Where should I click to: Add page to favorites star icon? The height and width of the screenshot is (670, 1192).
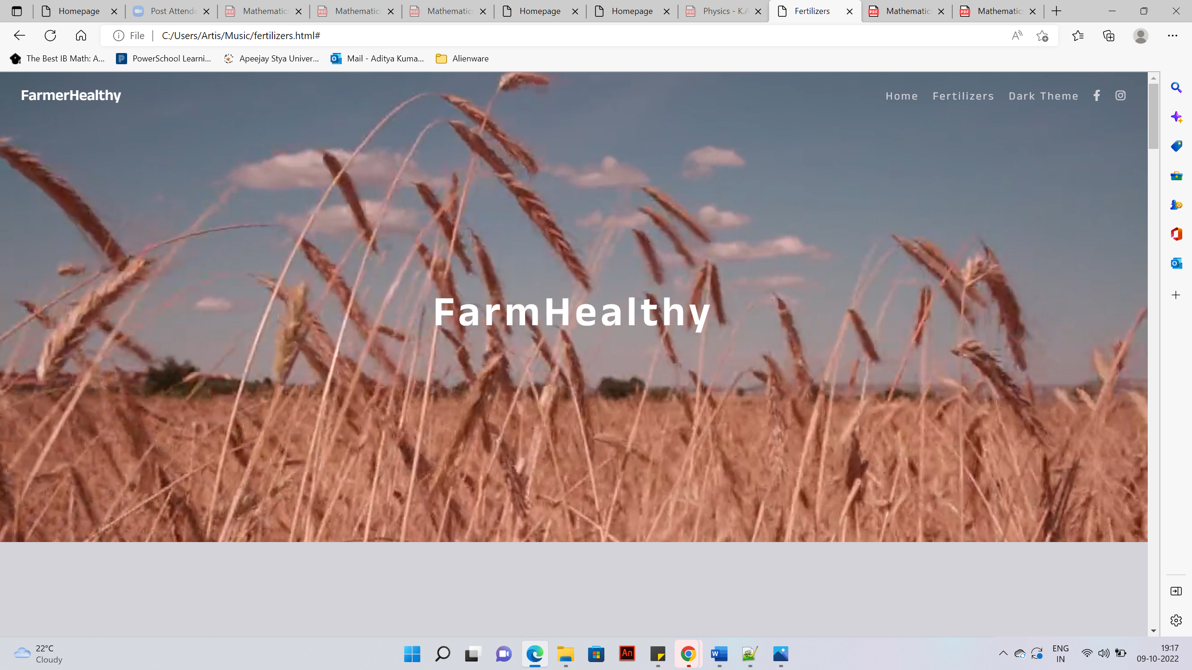point(1042,36)
